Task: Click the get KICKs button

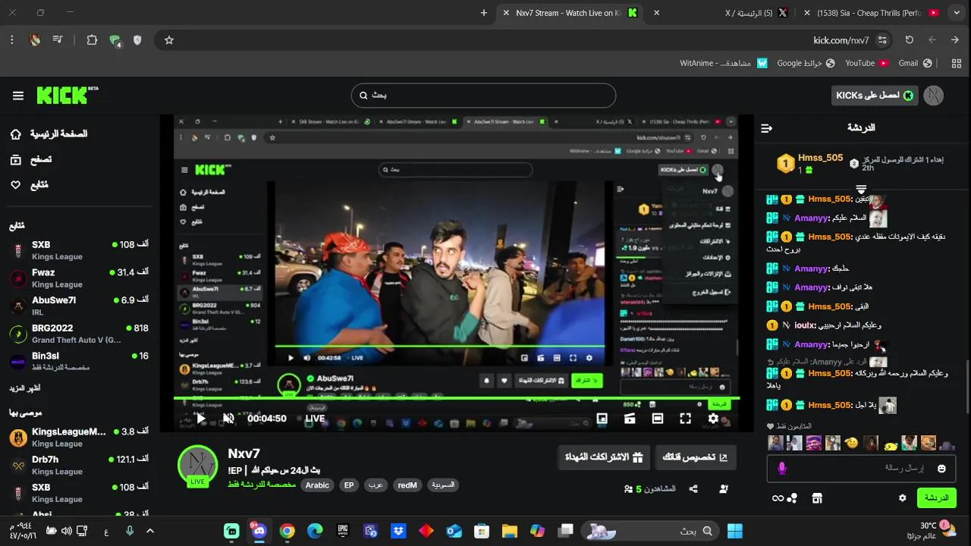Action: coord(874,96)
